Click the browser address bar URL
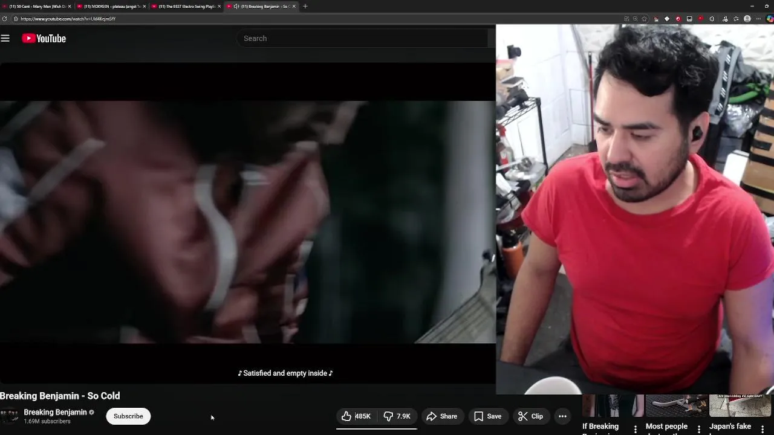 coord(68,19)
